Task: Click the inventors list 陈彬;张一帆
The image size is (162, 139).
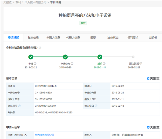Action: point(127,135)
